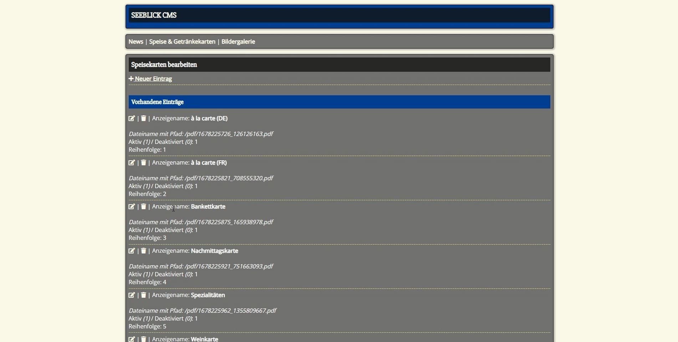678x342 pixels.
Task: Click the Speisekarten bearbeiten heading
Action: (164, 65)
